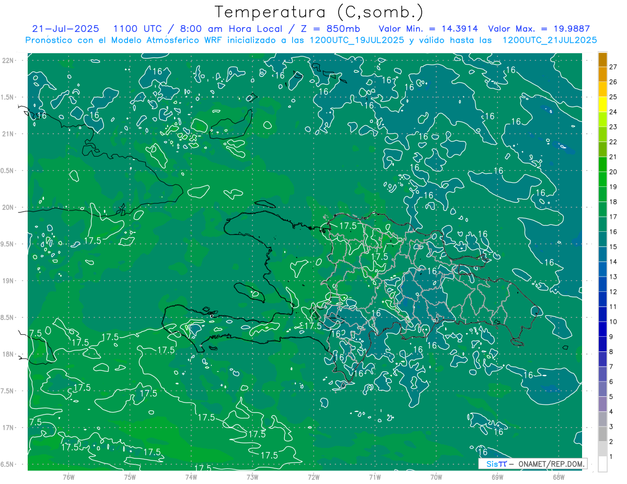
Task: Click the 19N latitude axis label
Action: coord(8,281)
